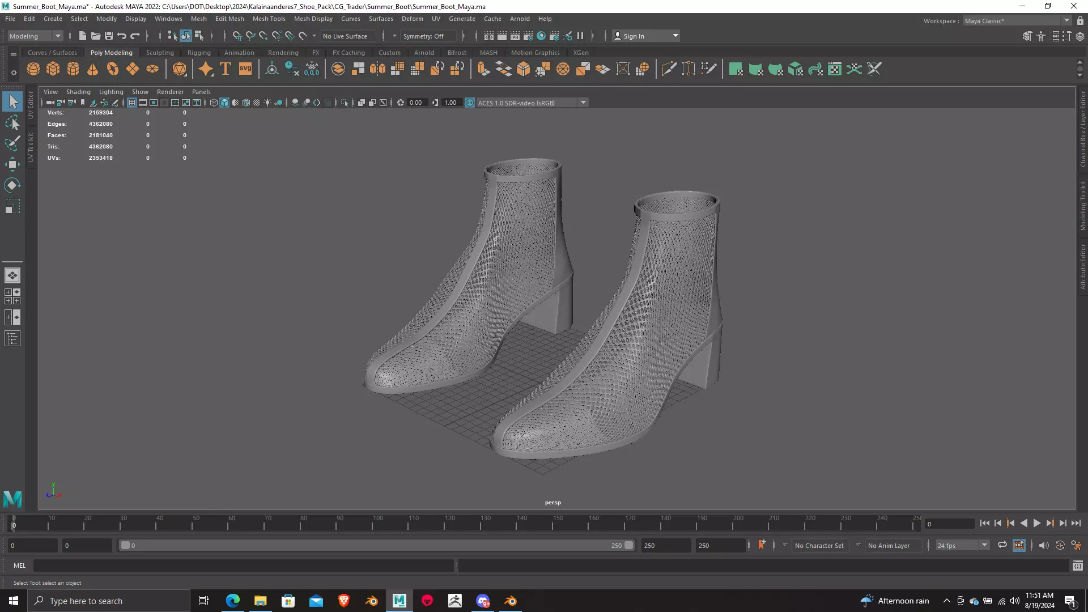Image resolution: width=1088 pixels, height=612 pixels.
Task: Select the Move tool in the toolbox
Action: click(x=12, y=164)
